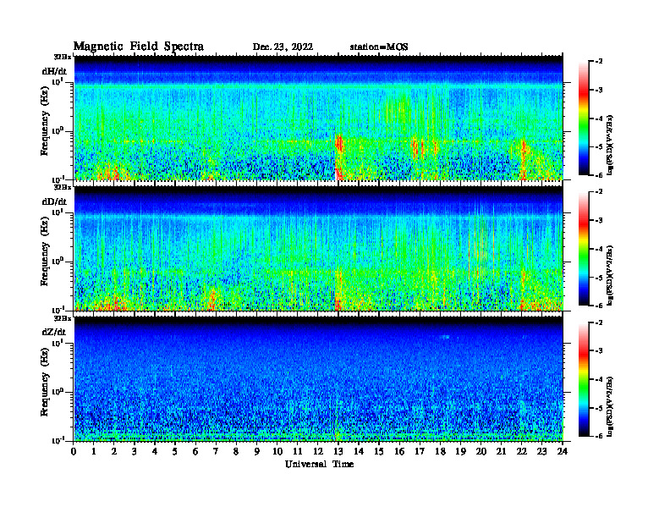Viewport: 670px width, 518px height.
Task: Click hour '20' on the time axis
Action: (x=481, y=451)
